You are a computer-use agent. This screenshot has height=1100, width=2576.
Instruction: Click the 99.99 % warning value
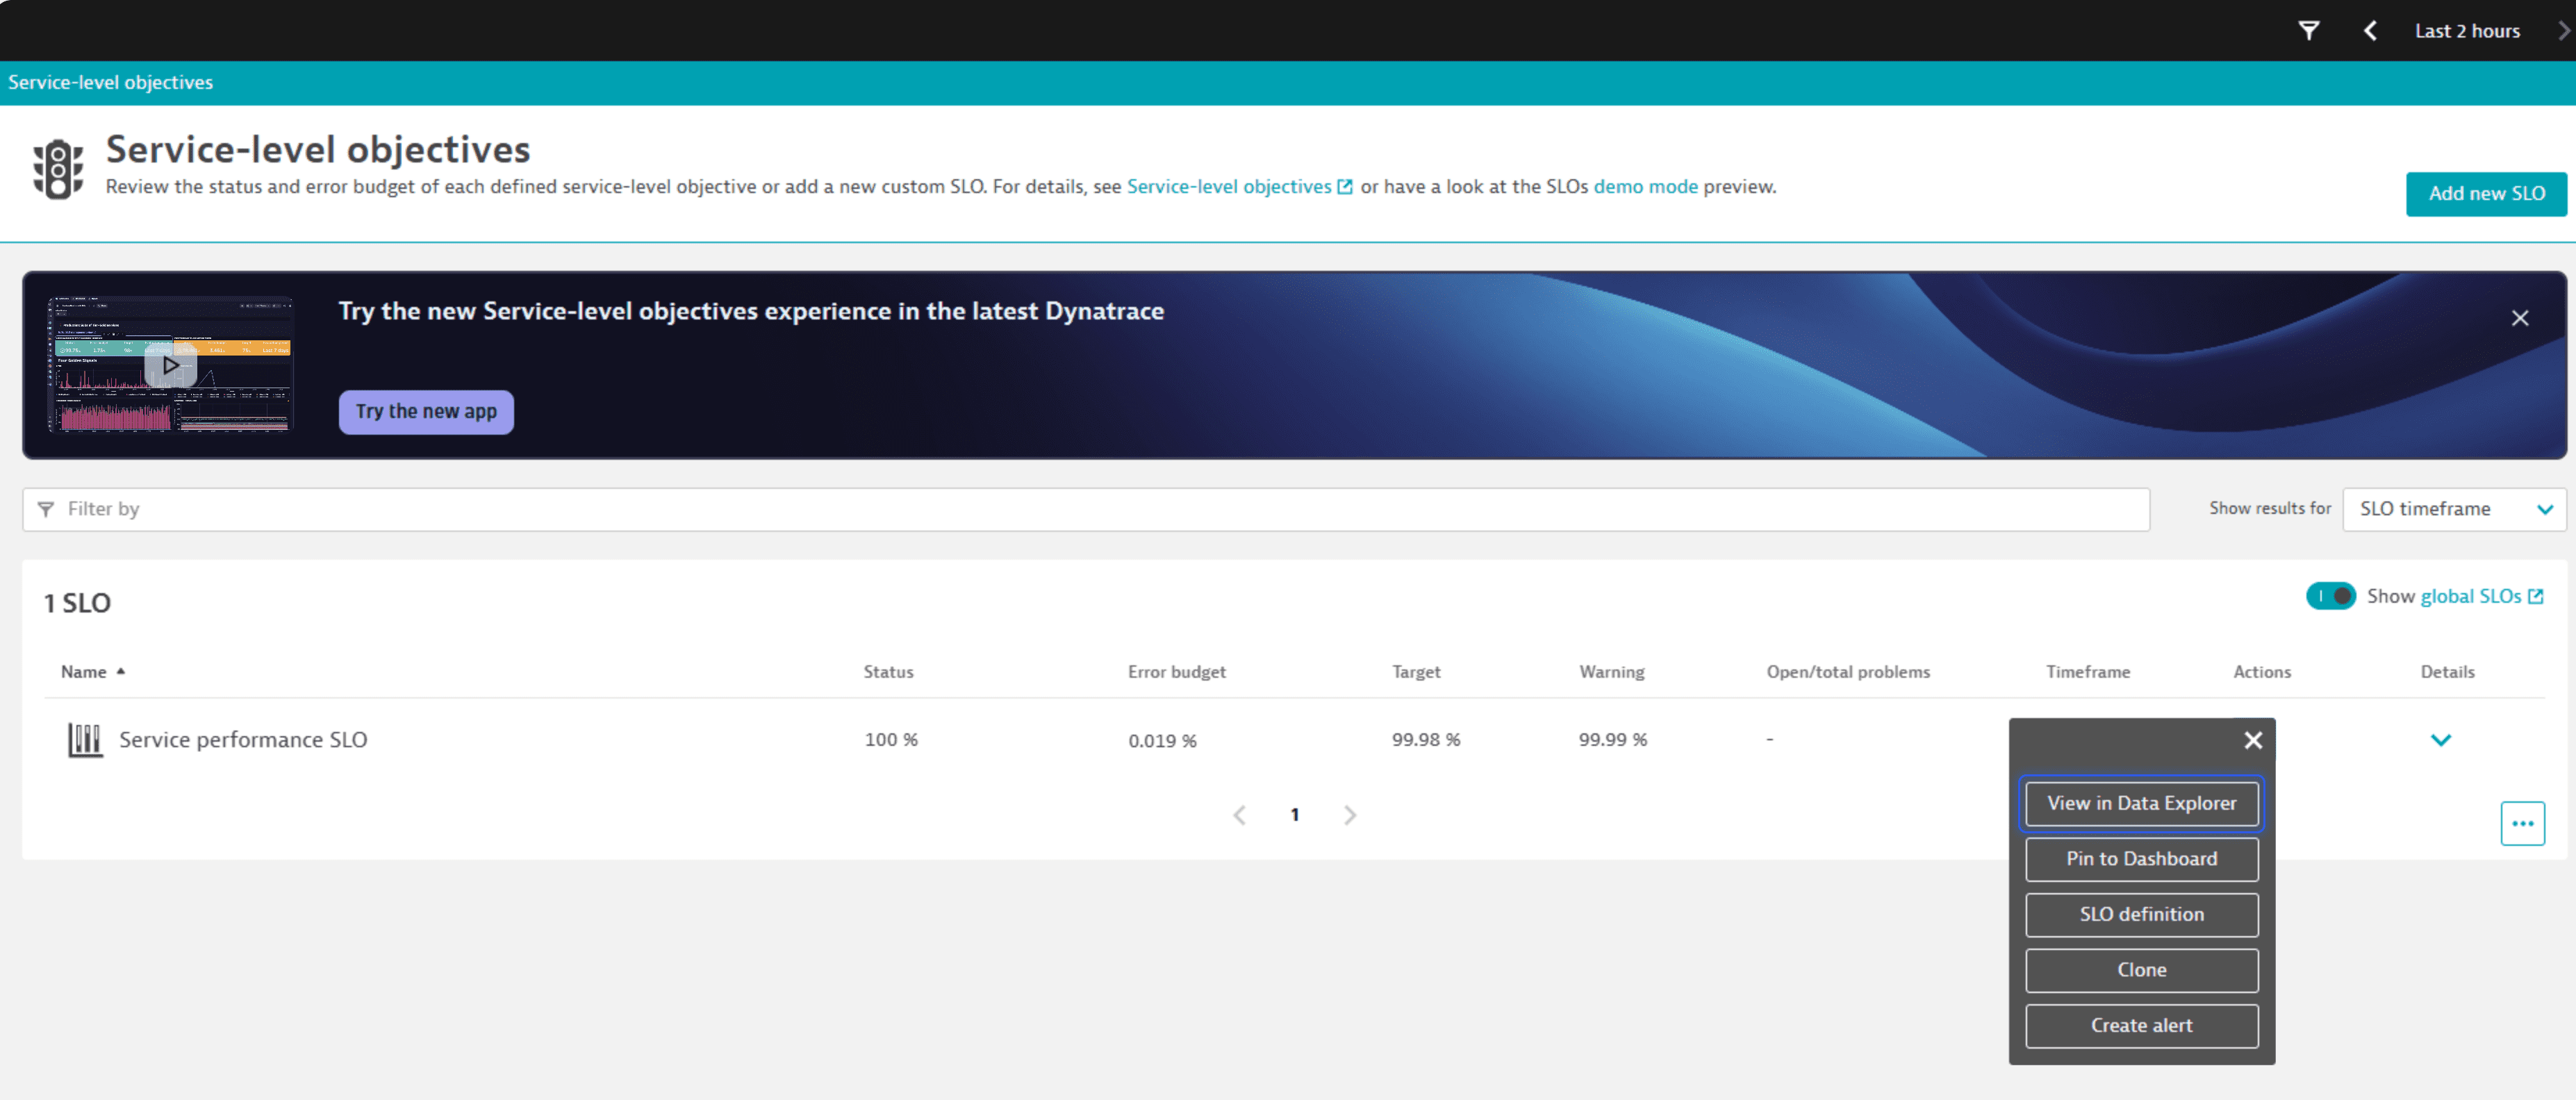[x=1612, y=740]
